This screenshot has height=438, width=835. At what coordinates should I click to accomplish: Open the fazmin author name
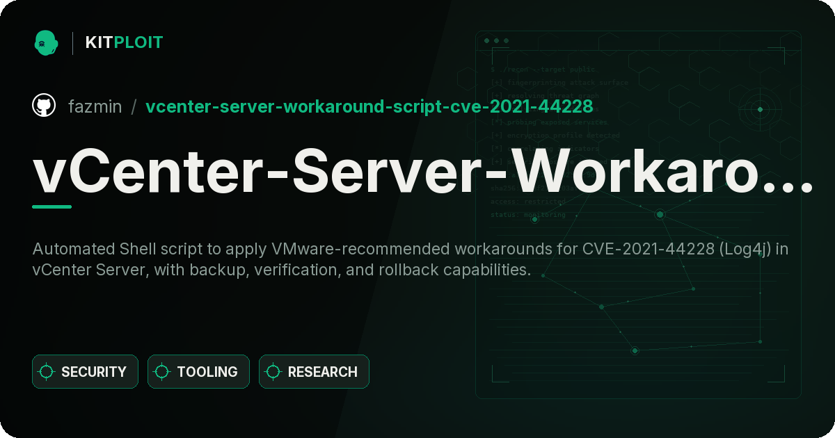[95, 106]
